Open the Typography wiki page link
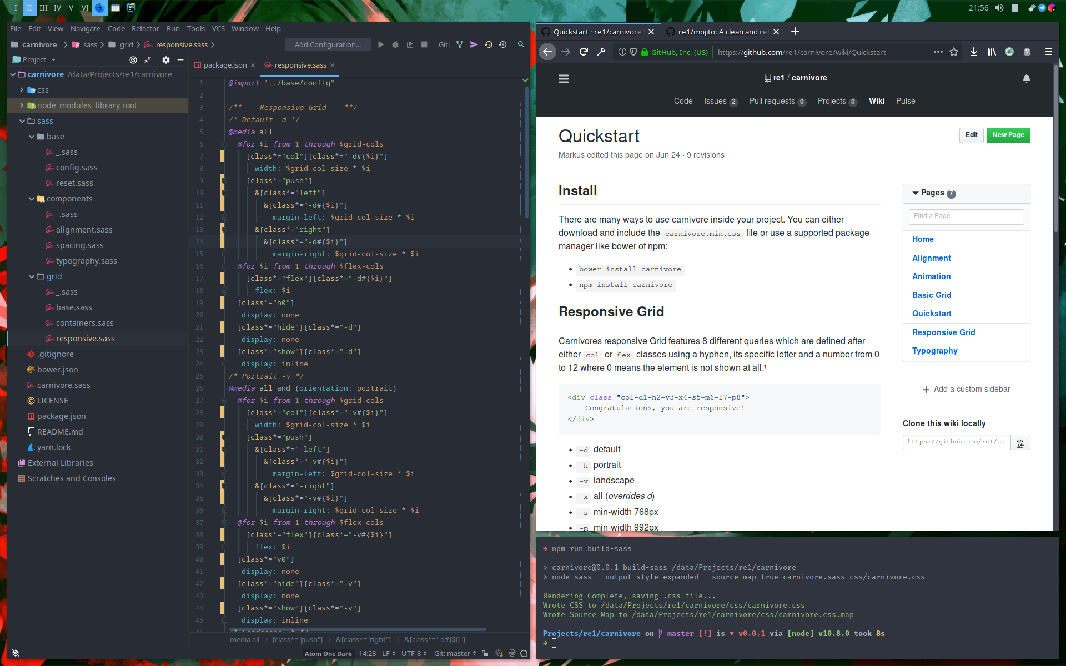The image size is (1066, 666). 934,351
